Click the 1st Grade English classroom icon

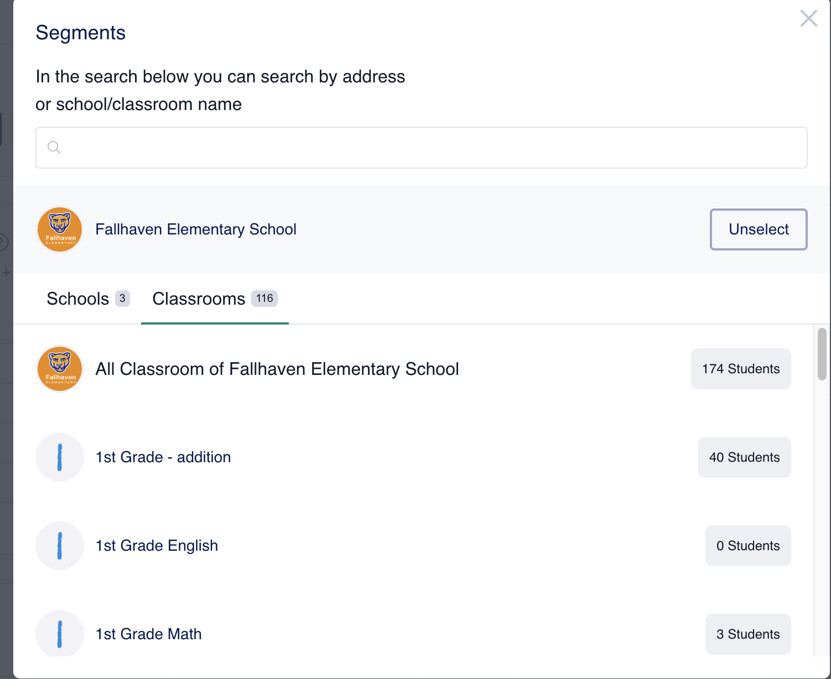click(x=60, y=546)
